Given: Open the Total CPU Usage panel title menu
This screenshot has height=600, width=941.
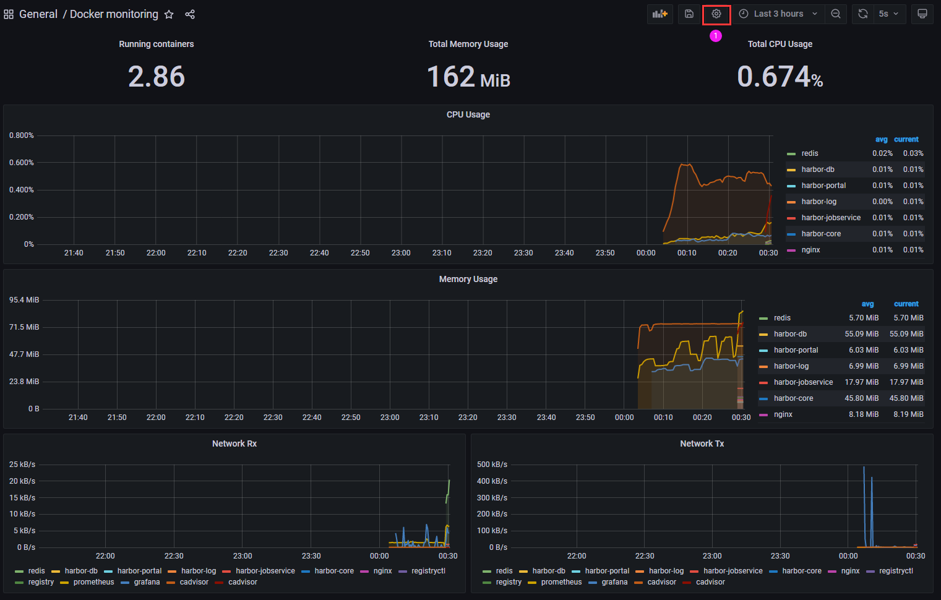Looking at the screenshot, I should click(x=780, y=44).
